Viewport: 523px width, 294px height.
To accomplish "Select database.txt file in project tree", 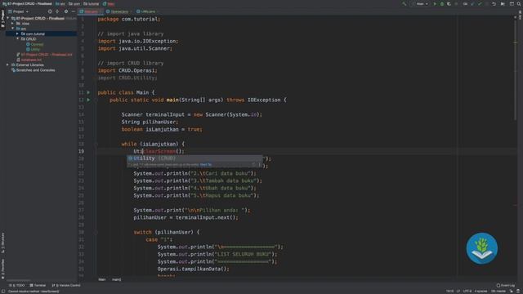I will click(x=29, y=60).
